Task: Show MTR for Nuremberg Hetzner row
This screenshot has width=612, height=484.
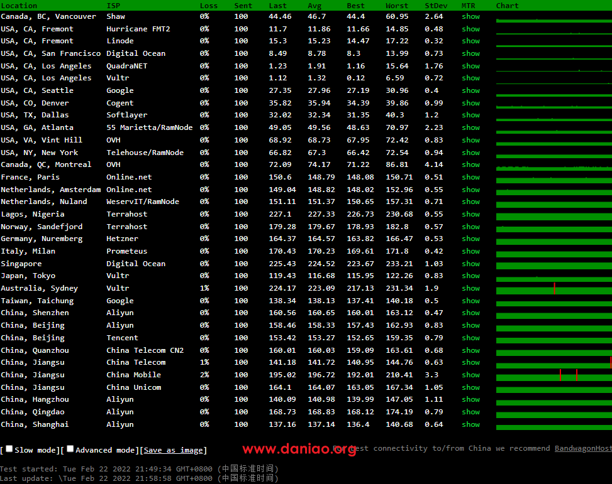Action: [x=470, y=239]
